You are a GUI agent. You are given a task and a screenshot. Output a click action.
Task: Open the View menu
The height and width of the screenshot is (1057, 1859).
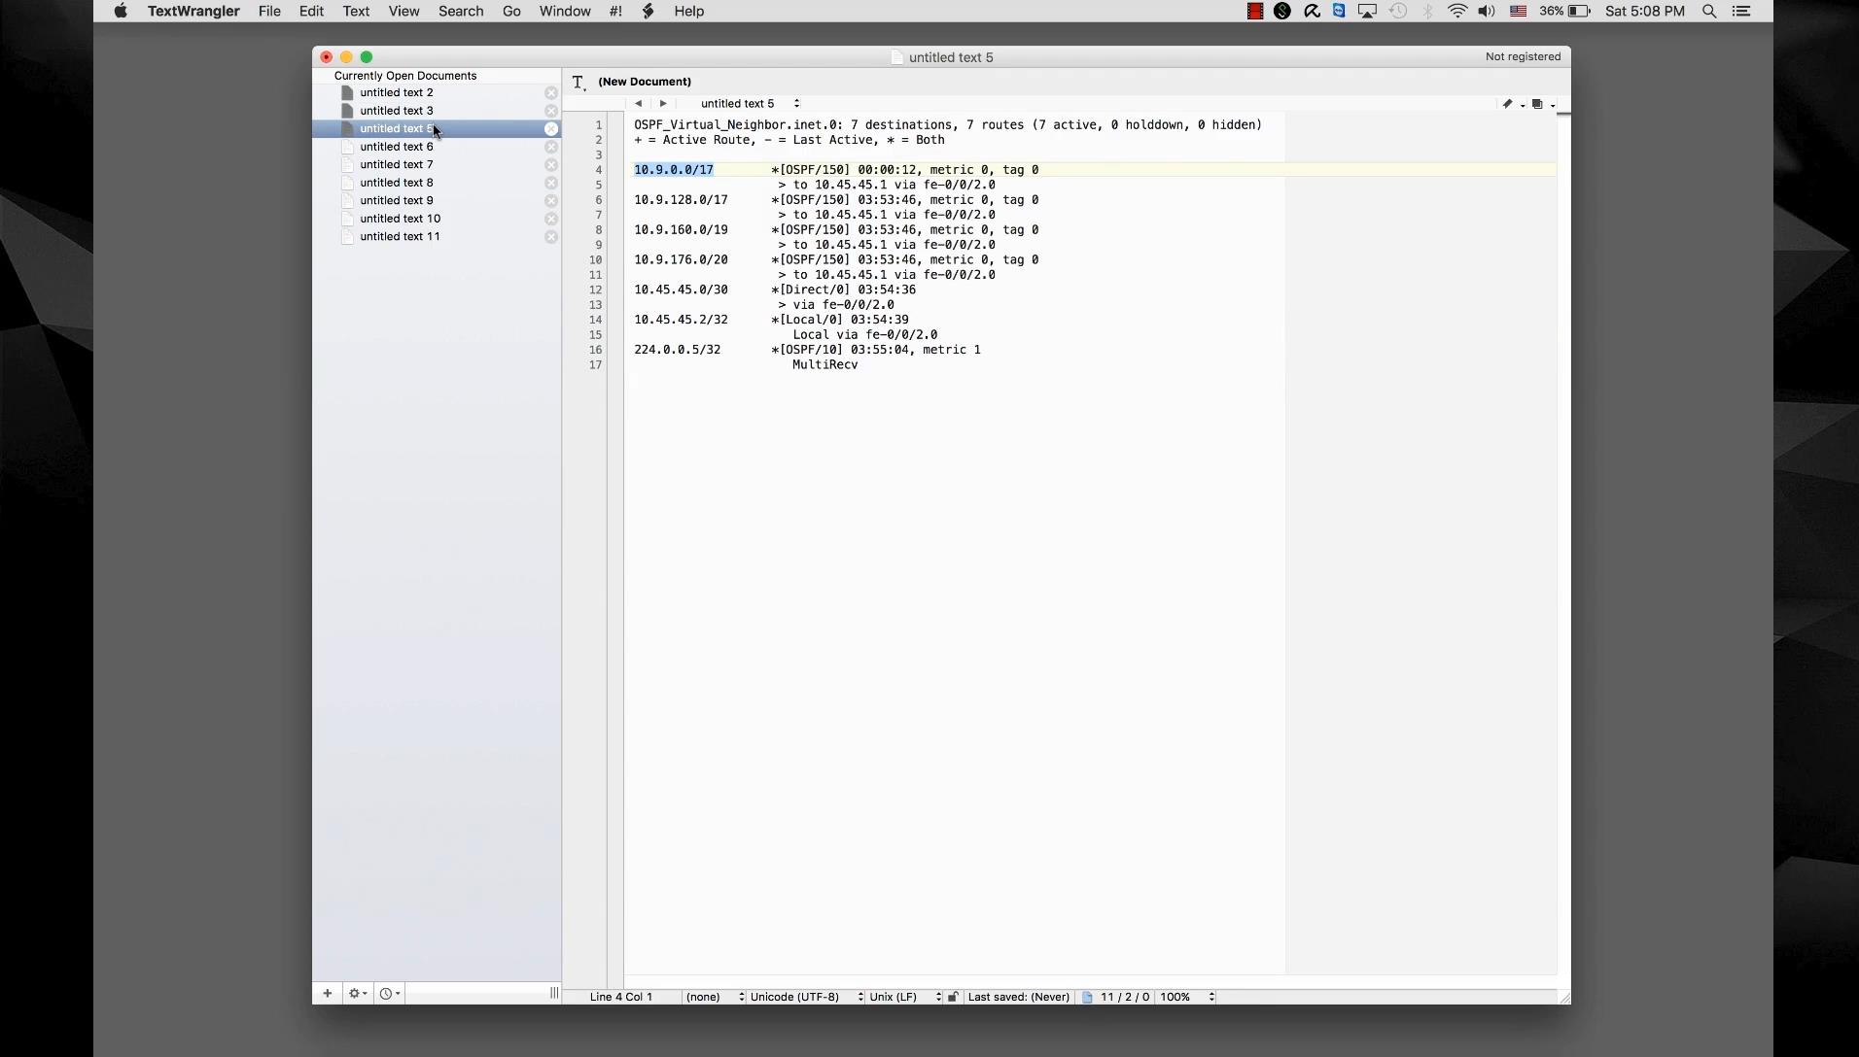(x=403, y=11)
